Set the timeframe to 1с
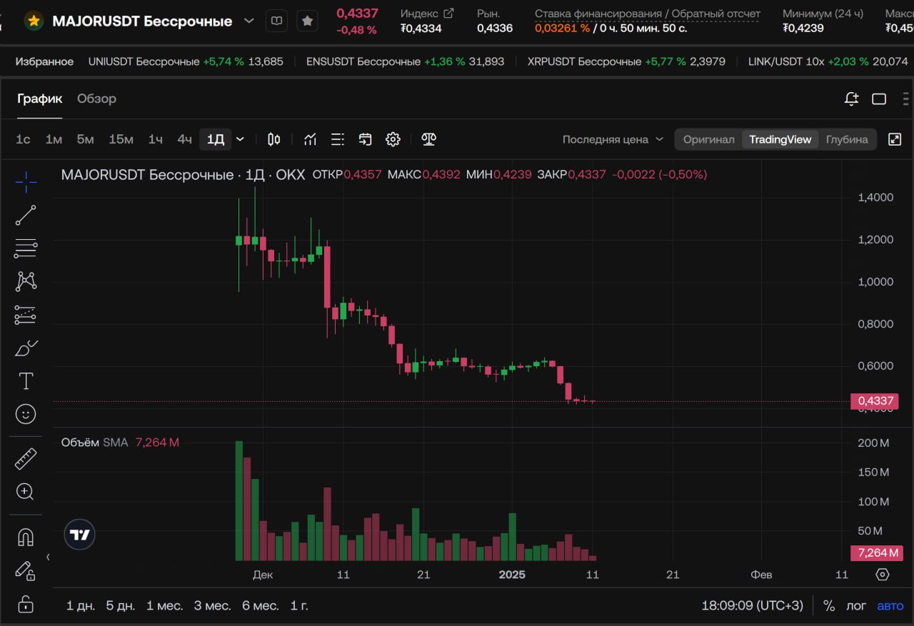Image resolution: width=914 pixels, height=626 pixels. 24,139
